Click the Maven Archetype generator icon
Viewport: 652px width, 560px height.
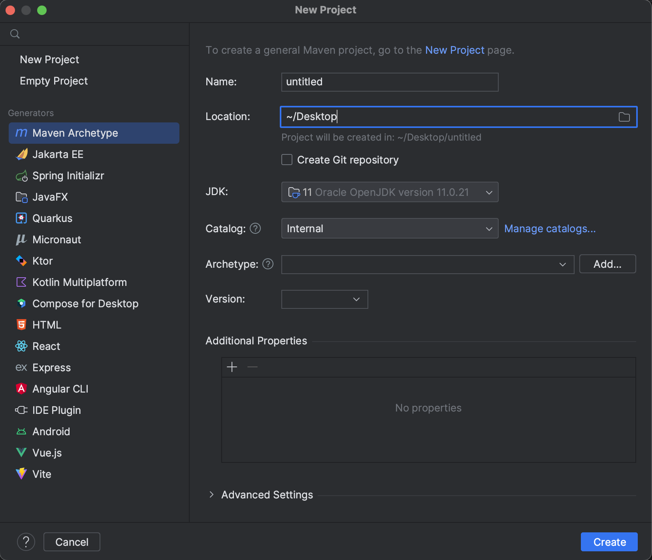click(21, 133)
